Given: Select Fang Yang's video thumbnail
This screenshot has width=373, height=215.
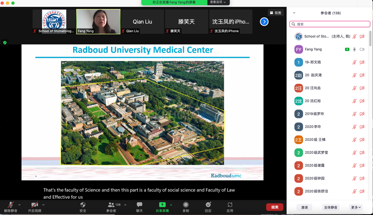Looking at the screenshot, I should 98,21.
